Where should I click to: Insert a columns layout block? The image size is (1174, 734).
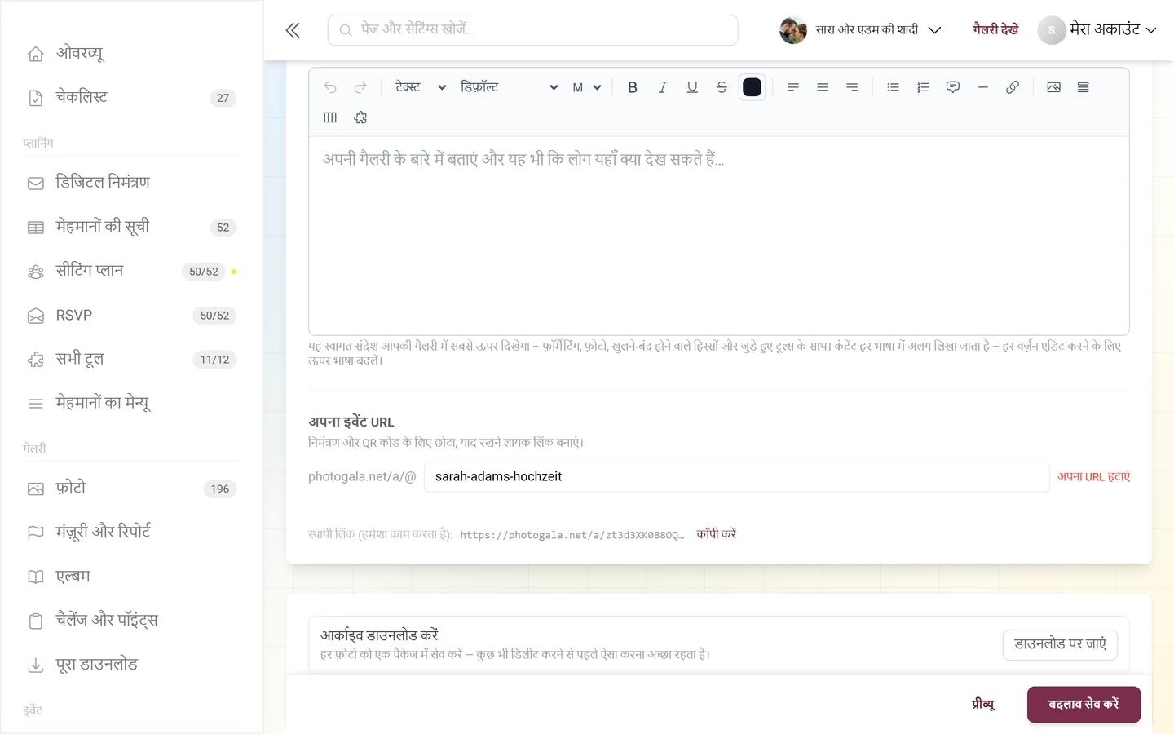coord(330,117)
